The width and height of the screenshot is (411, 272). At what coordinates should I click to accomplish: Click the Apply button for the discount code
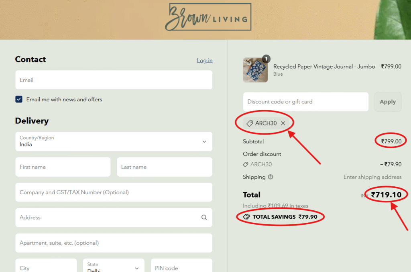click(x=388, y=102)
